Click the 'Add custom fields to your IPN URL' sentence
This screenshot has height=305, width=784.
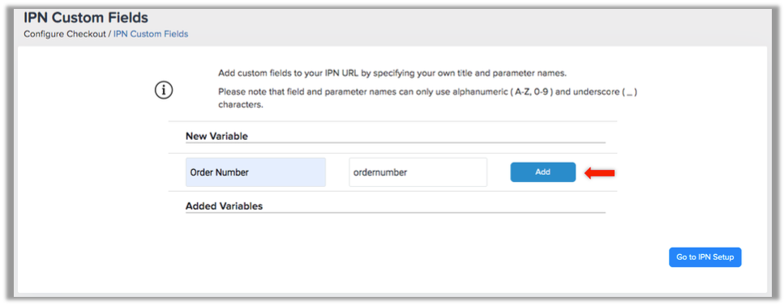[x=392, y=74]
